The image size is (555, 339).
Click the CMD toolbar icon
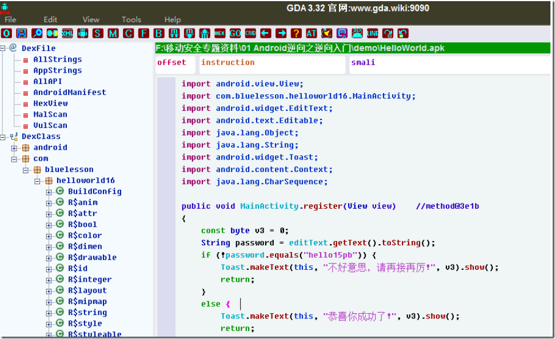(x=250, y=33)
